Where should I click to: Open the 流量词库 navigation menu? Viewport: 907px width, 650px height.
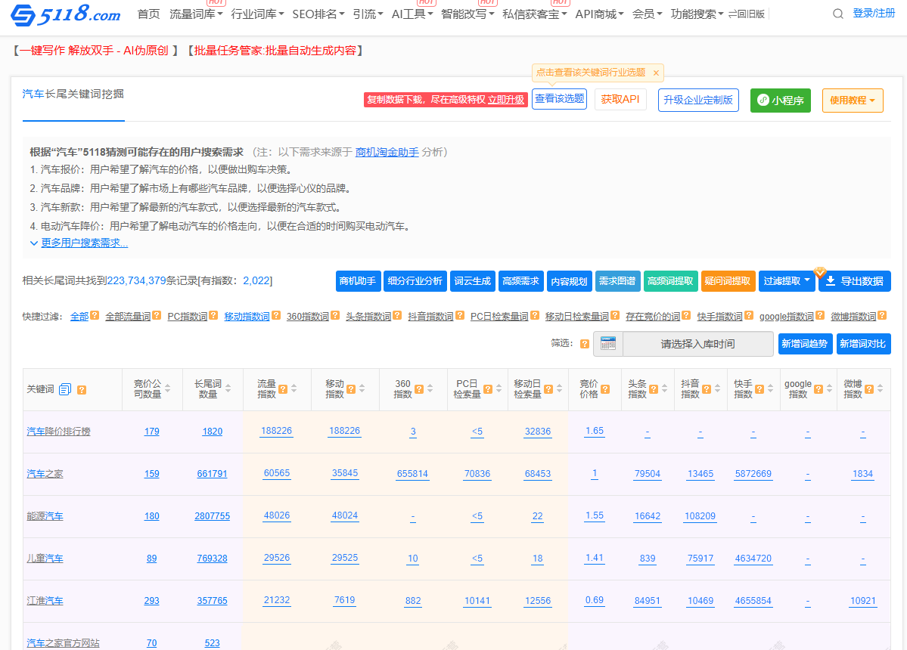(x=196, y=14)
